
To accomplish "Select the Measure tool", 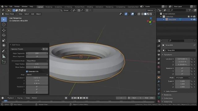I will click(4, 56).
